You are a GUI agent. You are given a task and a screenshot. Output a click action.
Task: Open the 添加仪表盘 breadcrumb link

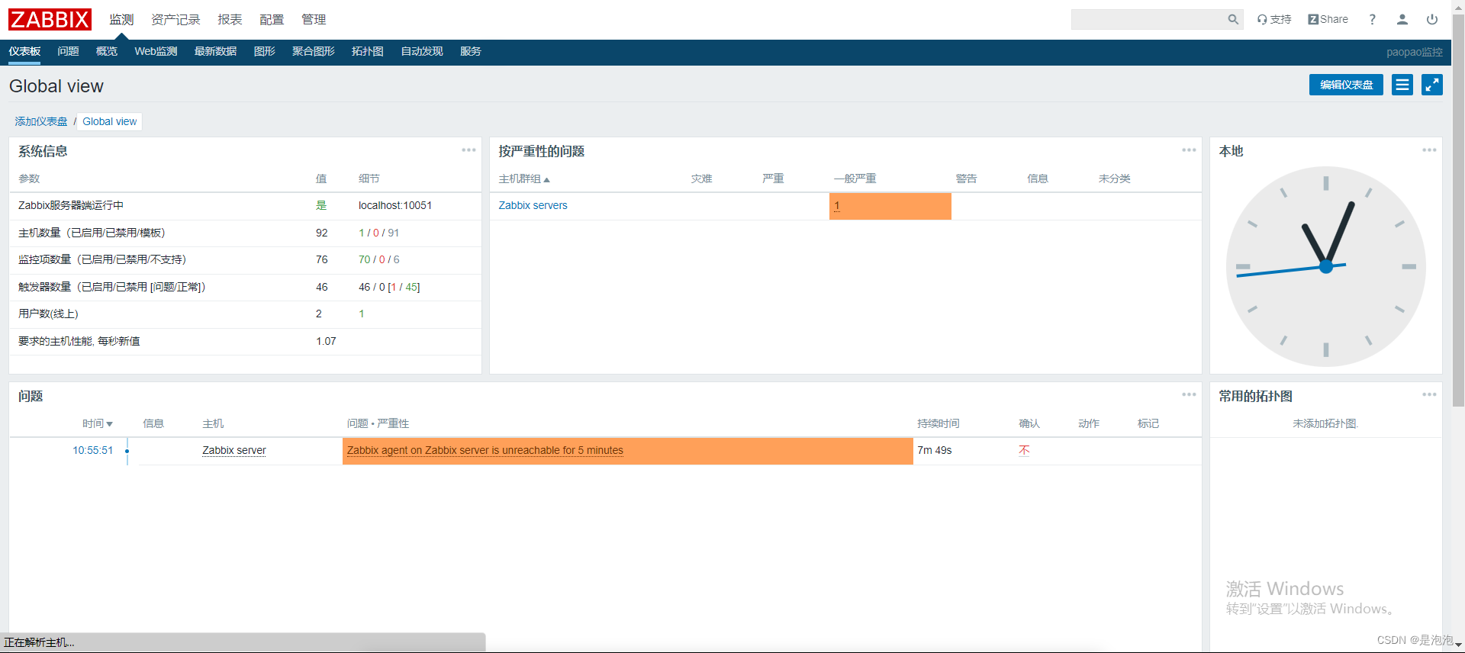click(41, 121)
